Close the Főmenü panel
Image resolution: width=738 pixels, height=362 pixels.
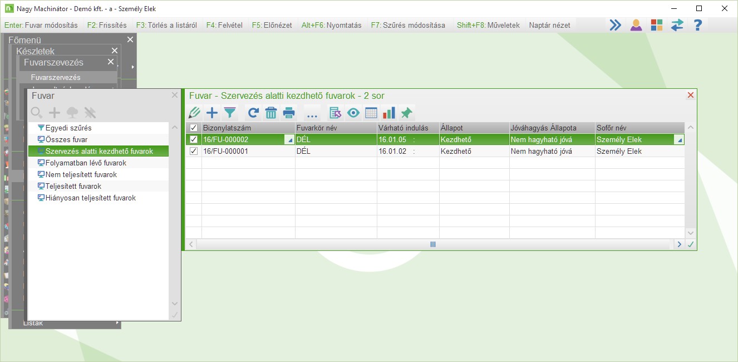pos(130,39)
